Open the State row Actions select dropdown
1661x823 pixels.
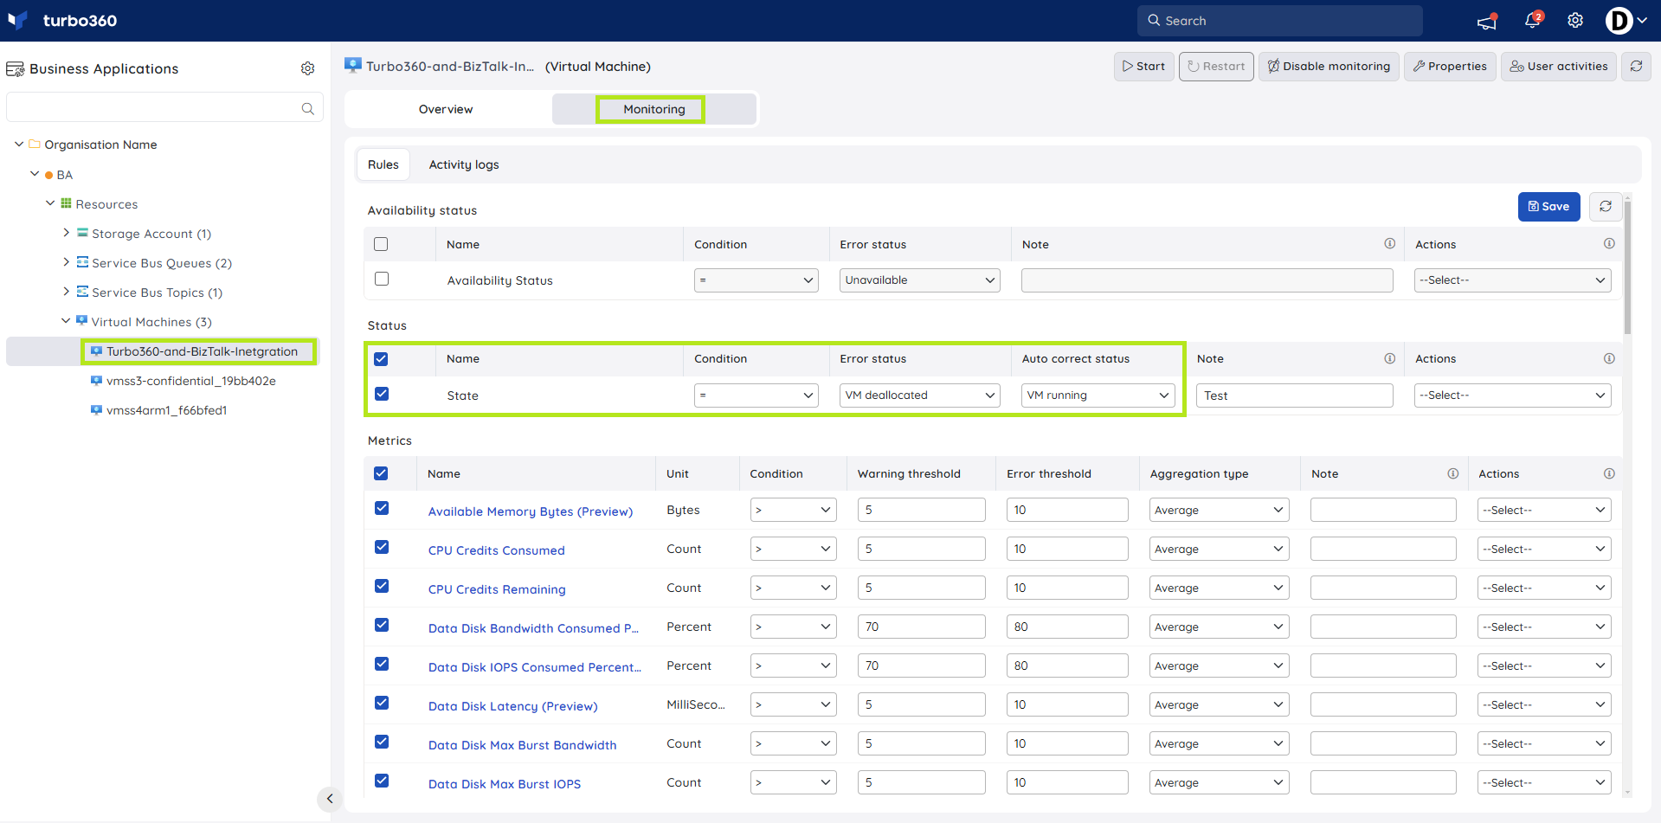tap(1512, 395)
